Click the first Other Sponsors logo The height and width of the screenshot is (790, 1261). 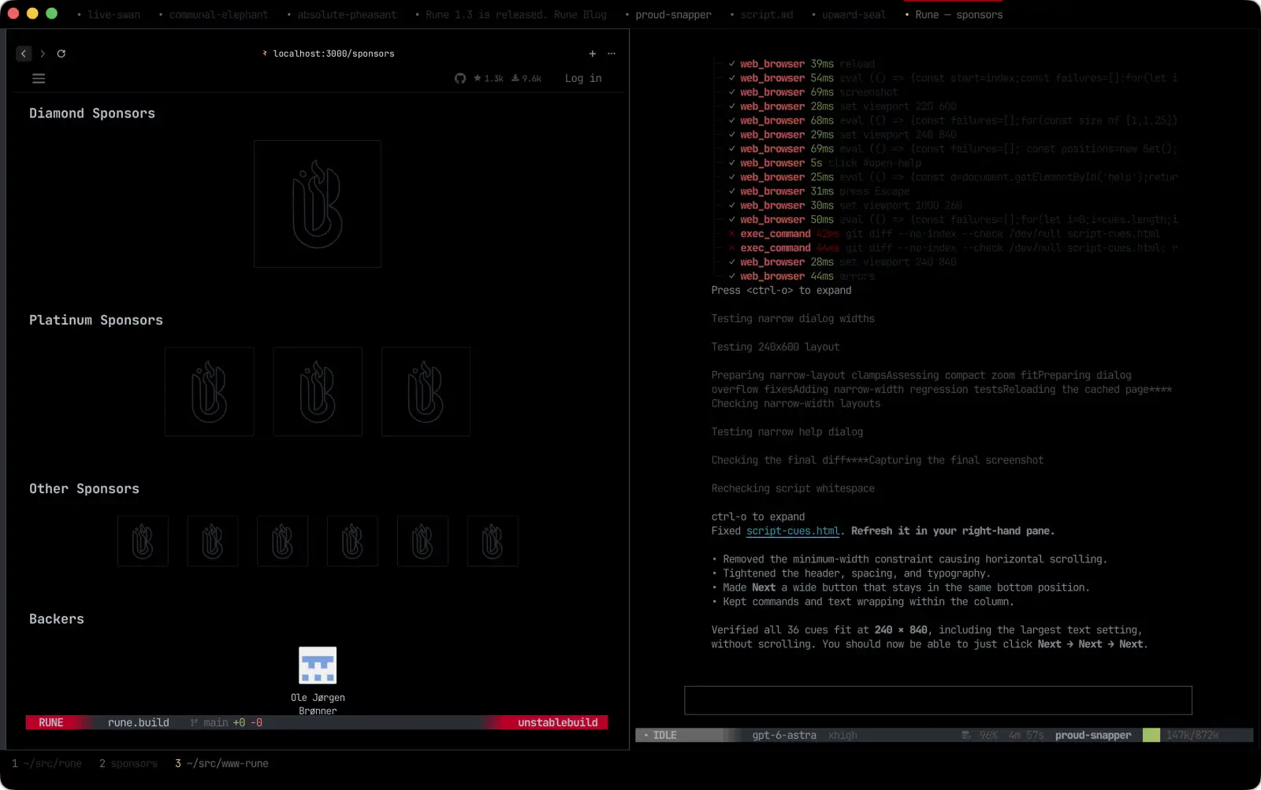(143, 541)
